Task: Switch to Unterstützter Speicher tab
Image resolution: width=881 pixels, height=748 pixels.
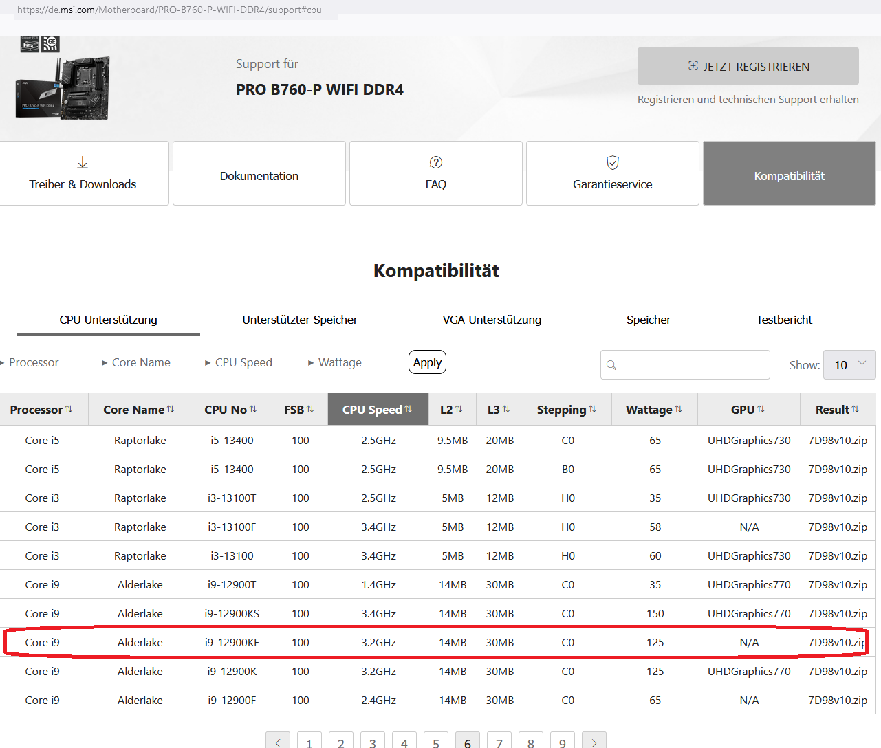Action: pyautogui.click(x=300, y=320)
